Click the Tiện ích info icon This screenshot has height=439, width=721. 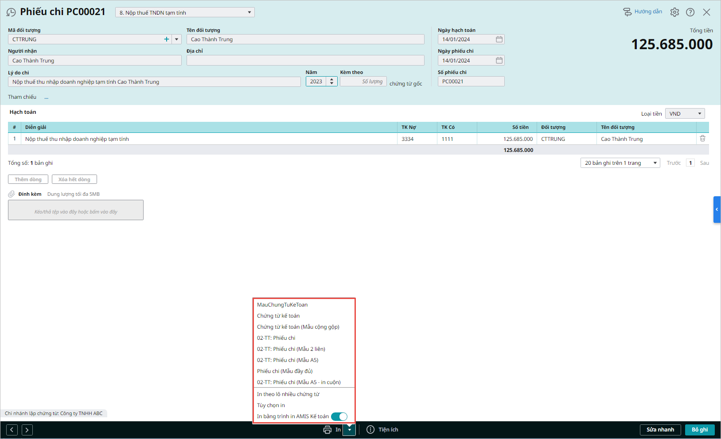[370, 430]
